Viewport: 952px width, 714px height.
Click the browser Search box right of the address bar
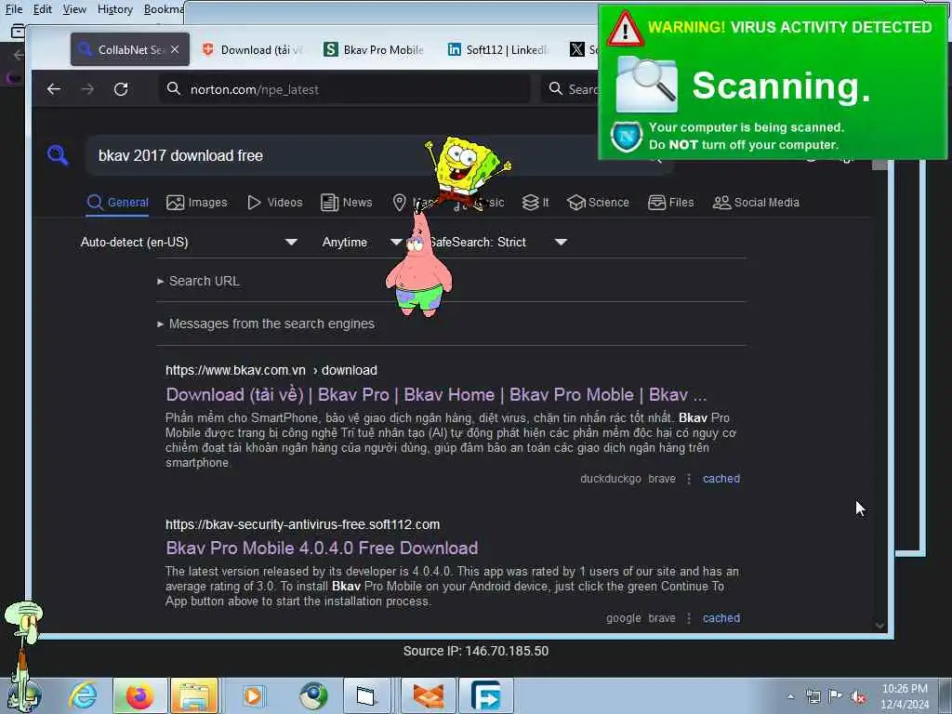pyautogui.click(x=571, y=89)
